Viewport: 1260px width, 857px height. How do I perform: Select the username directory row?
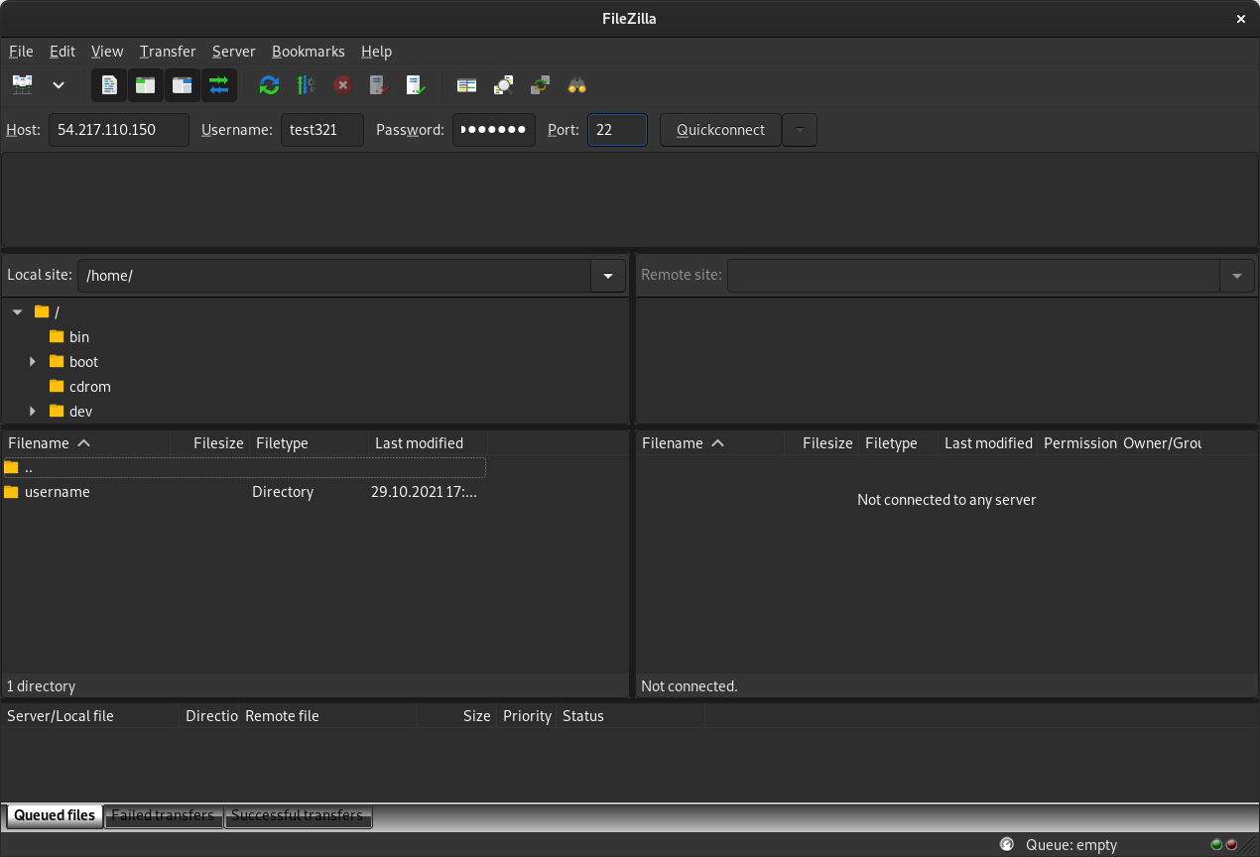click(244, 492)
